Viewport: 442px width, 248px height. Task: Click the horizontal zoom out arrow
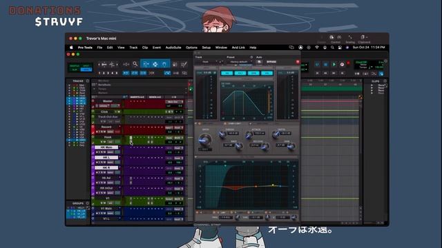99,64
